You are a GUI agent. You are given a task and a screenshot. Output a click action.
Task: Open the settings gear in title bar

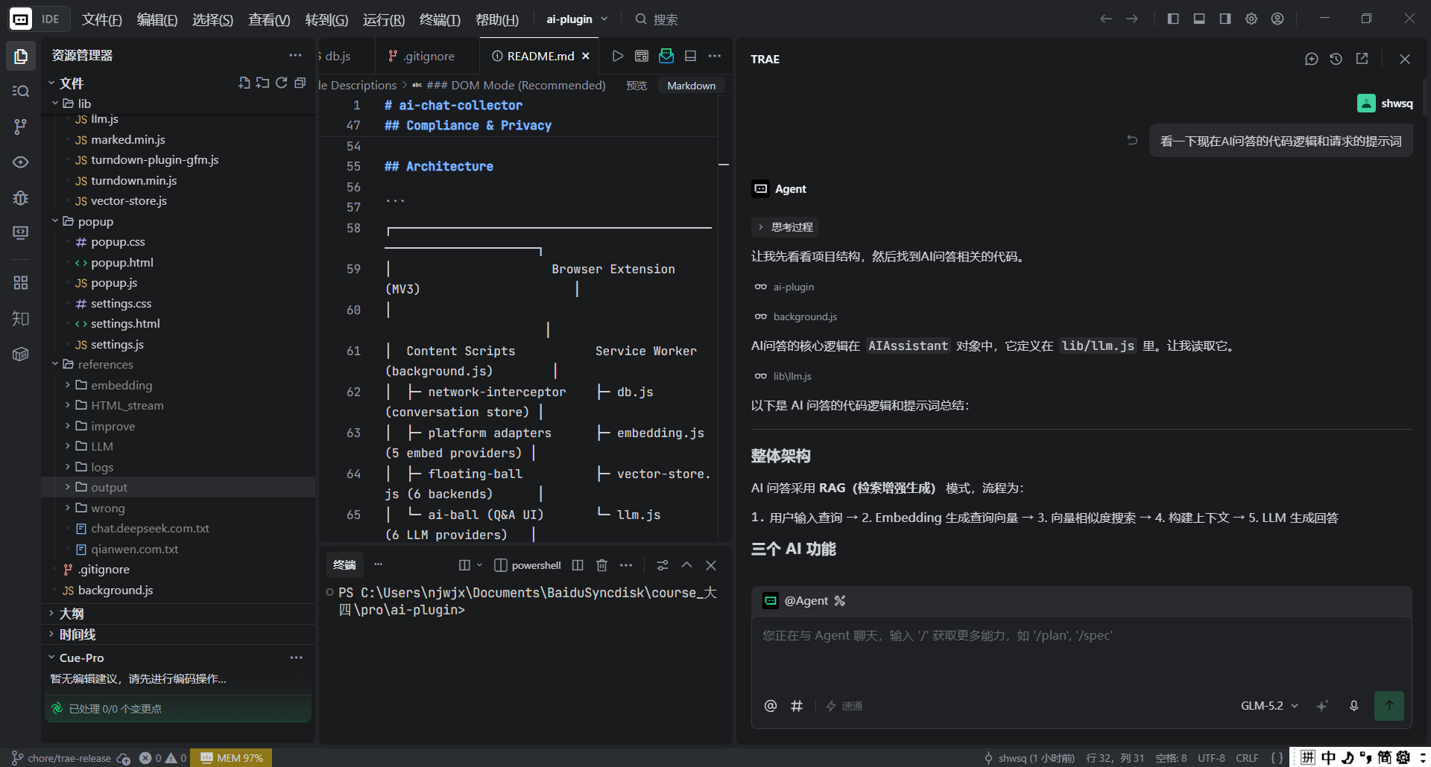tap(1251, 19)
